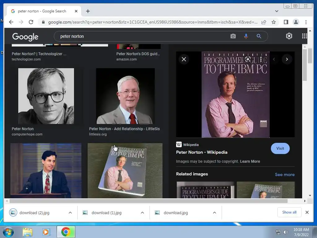Image resolution: width=317 pixels, height=238 pixels.
Task: Open preview image more options
Action: click(261, 59)
